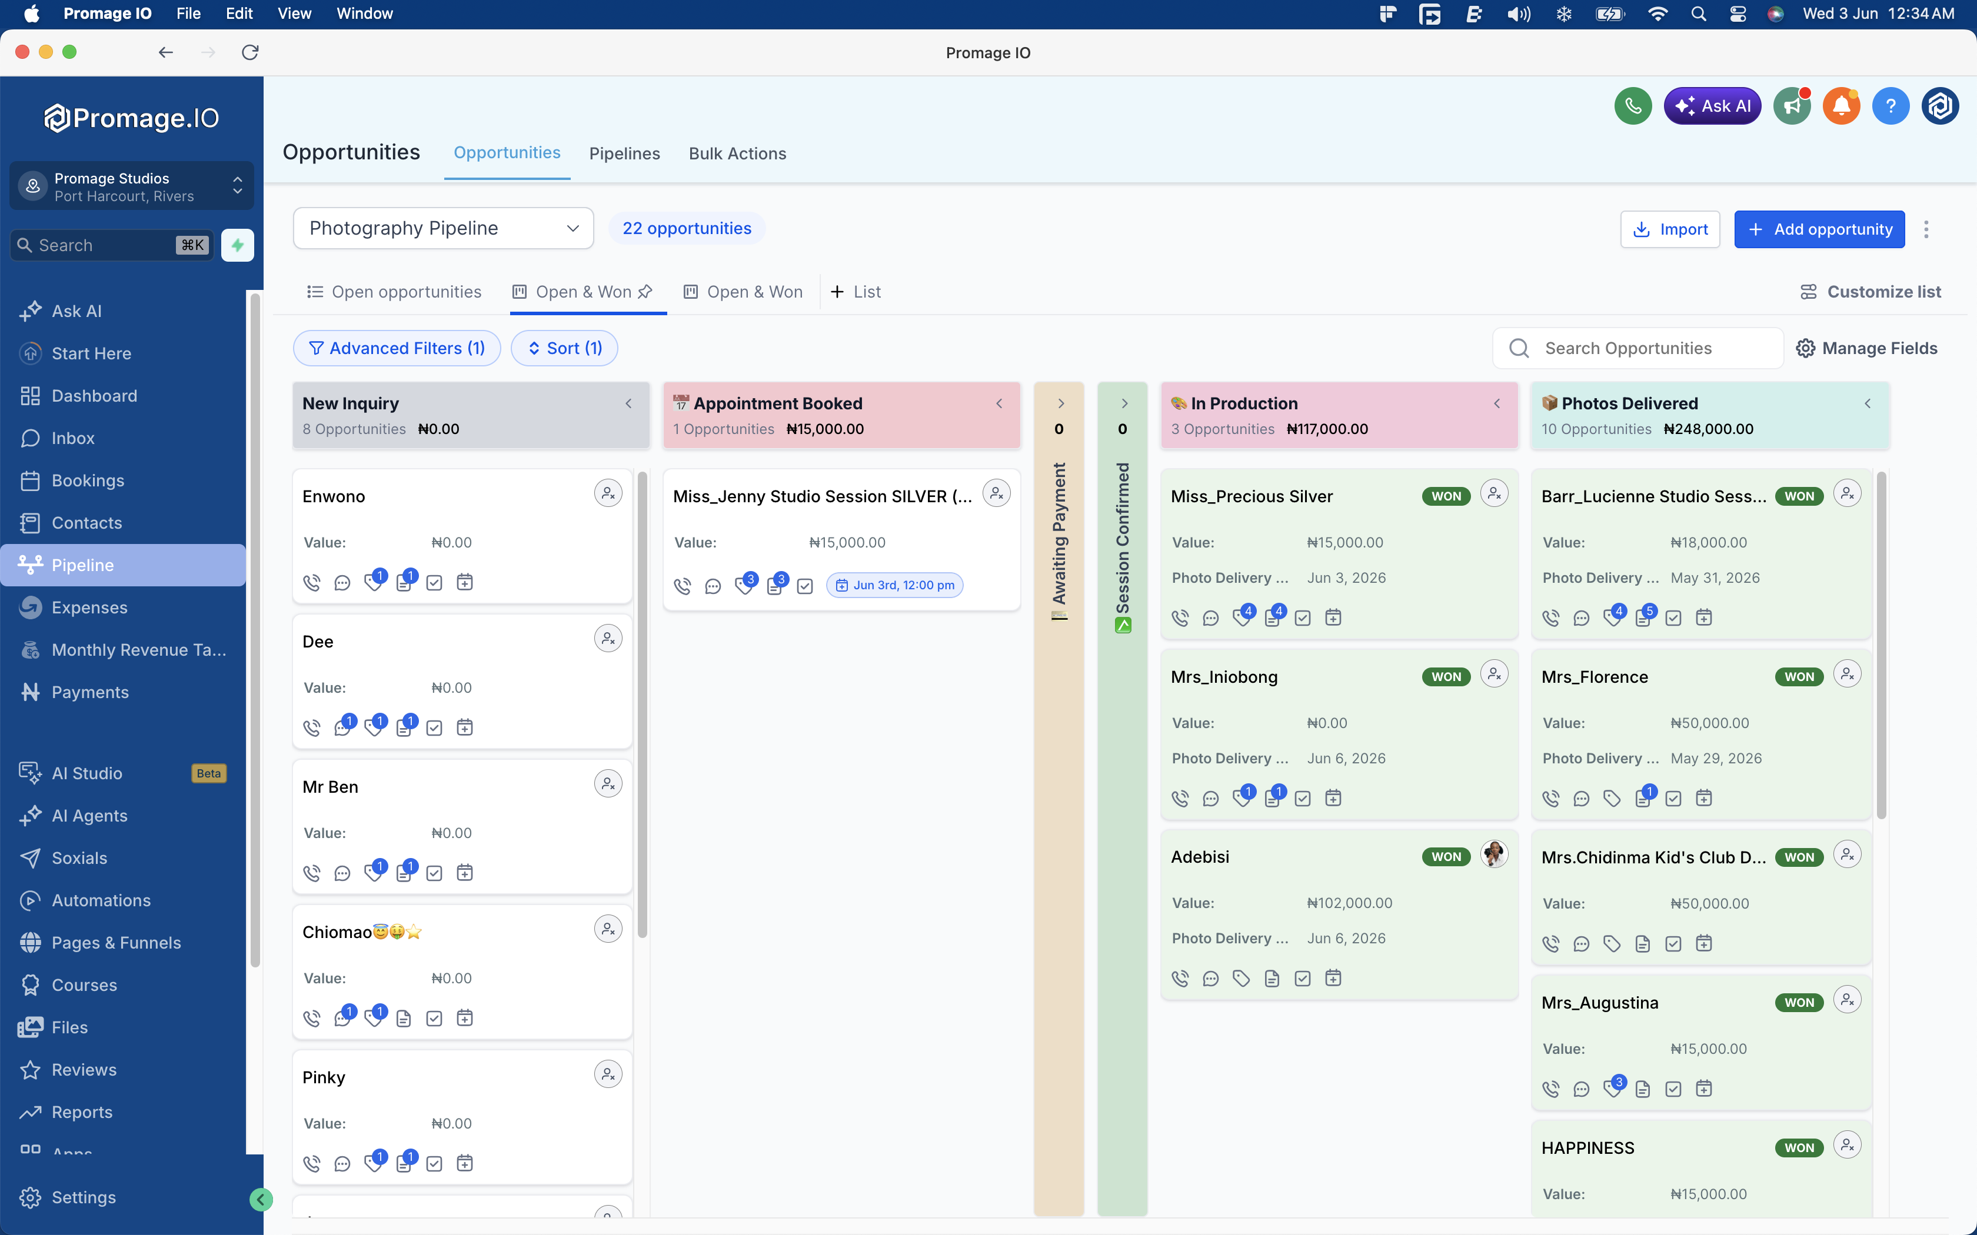The image size is (1977, 1235).
Task: Toggle task checkbox on Barr_Lucienne card
Action: coord(1673,617)
